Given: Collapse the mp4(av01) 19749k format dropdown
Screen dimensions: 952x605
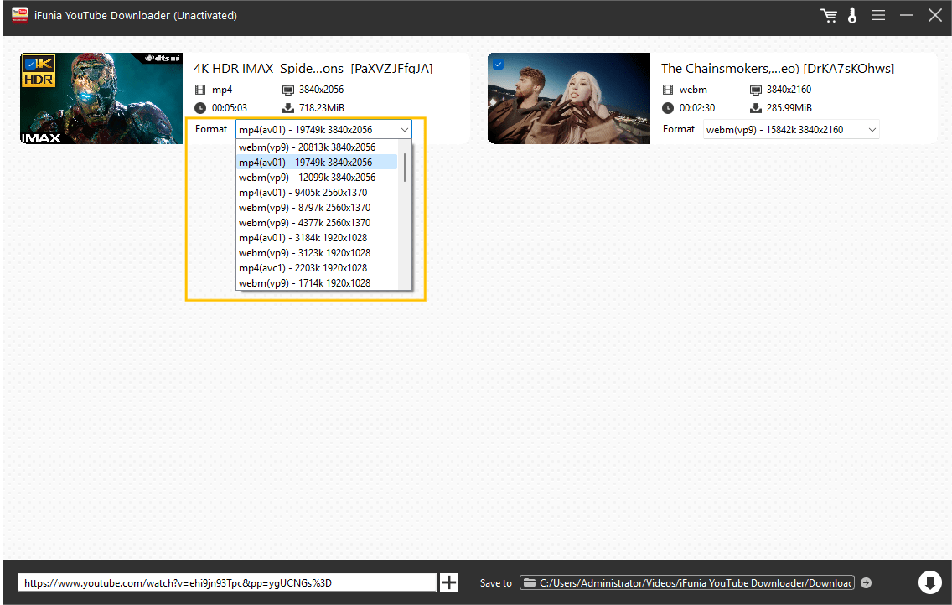Looking at the screenshot, I should (405, 130).
